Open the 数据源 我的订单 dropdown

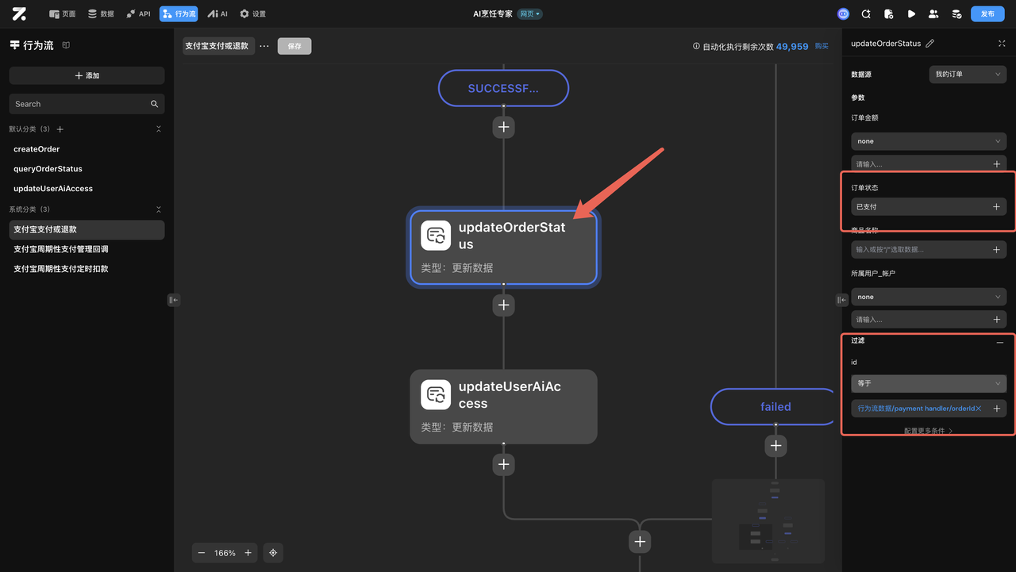[x=968, y=74]
